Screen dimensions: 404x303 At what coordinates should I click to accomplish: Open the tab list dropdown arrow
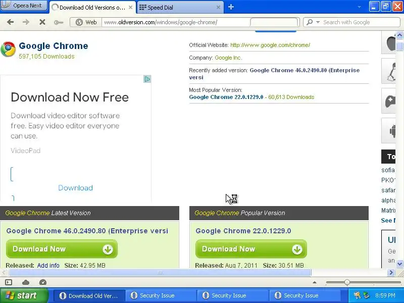[x=359, y=7]
